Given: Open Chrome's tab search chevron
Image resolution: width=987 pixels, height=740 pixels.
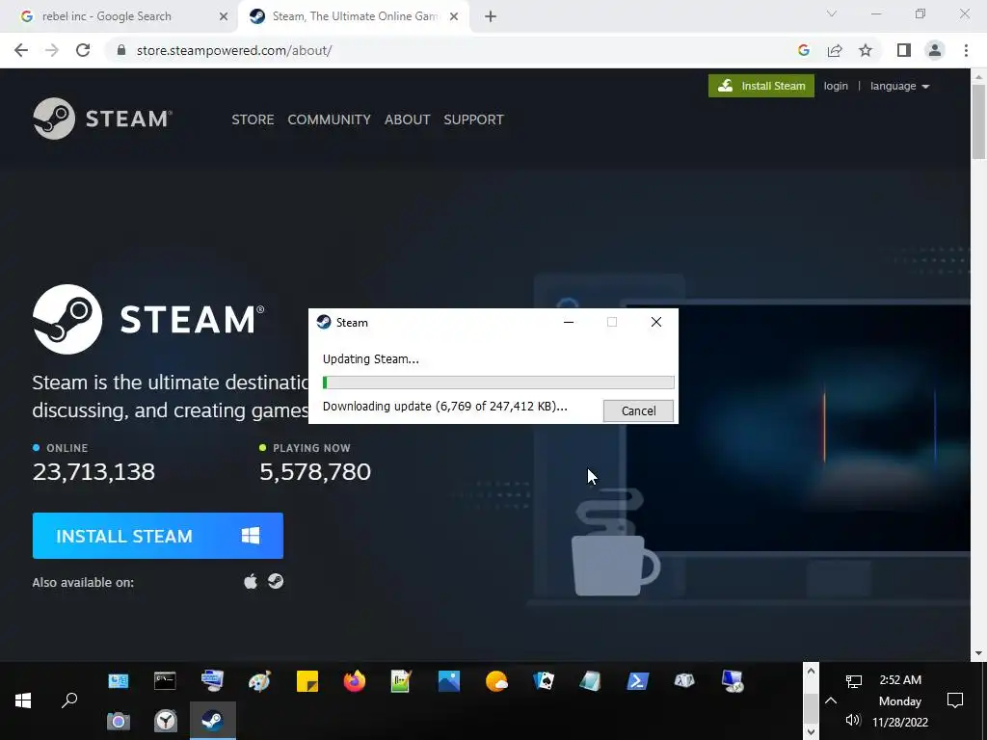Looking at the screenshot, I should pos(832,13).
